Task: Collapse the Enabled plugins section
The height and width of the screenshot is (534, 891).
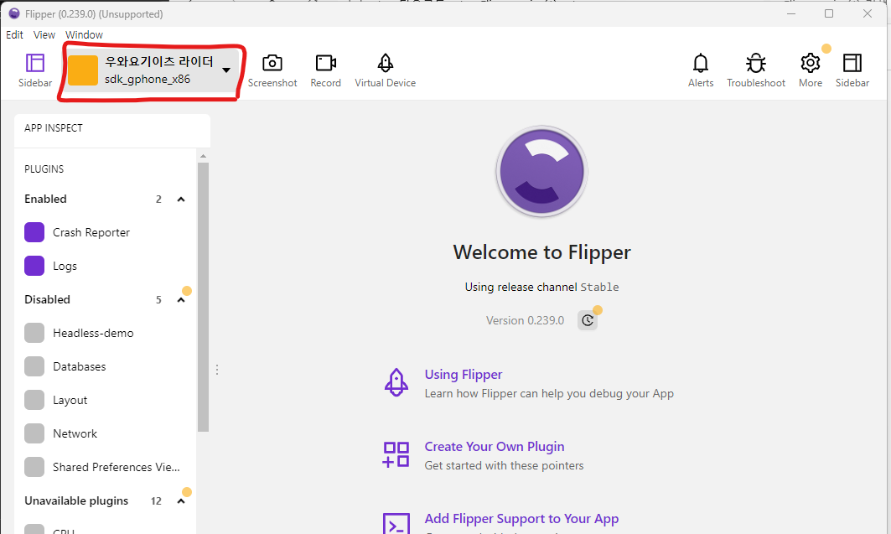Action: tap(181, 200)
